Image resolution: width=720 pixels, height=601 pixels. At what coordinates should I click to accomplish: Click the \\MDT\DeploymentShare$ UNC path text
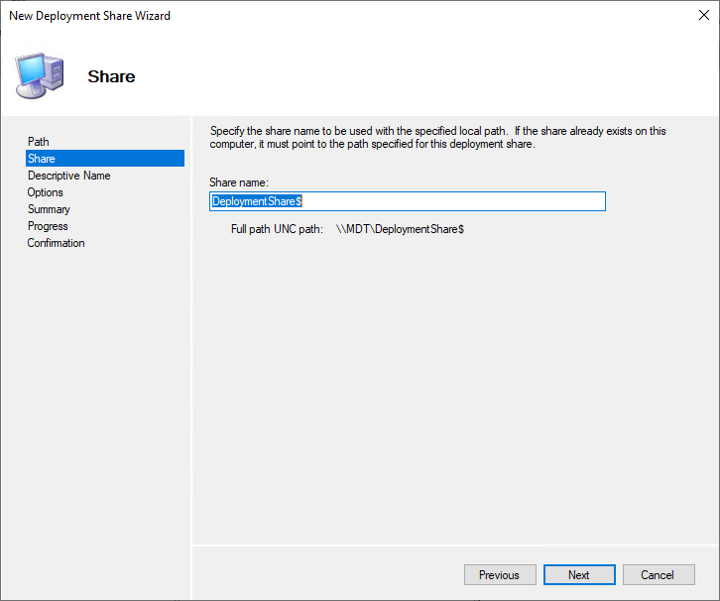pos(400,229)
